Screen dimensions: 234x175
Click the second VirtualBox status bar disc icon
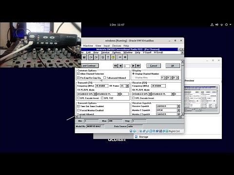[x=134, y=131]
